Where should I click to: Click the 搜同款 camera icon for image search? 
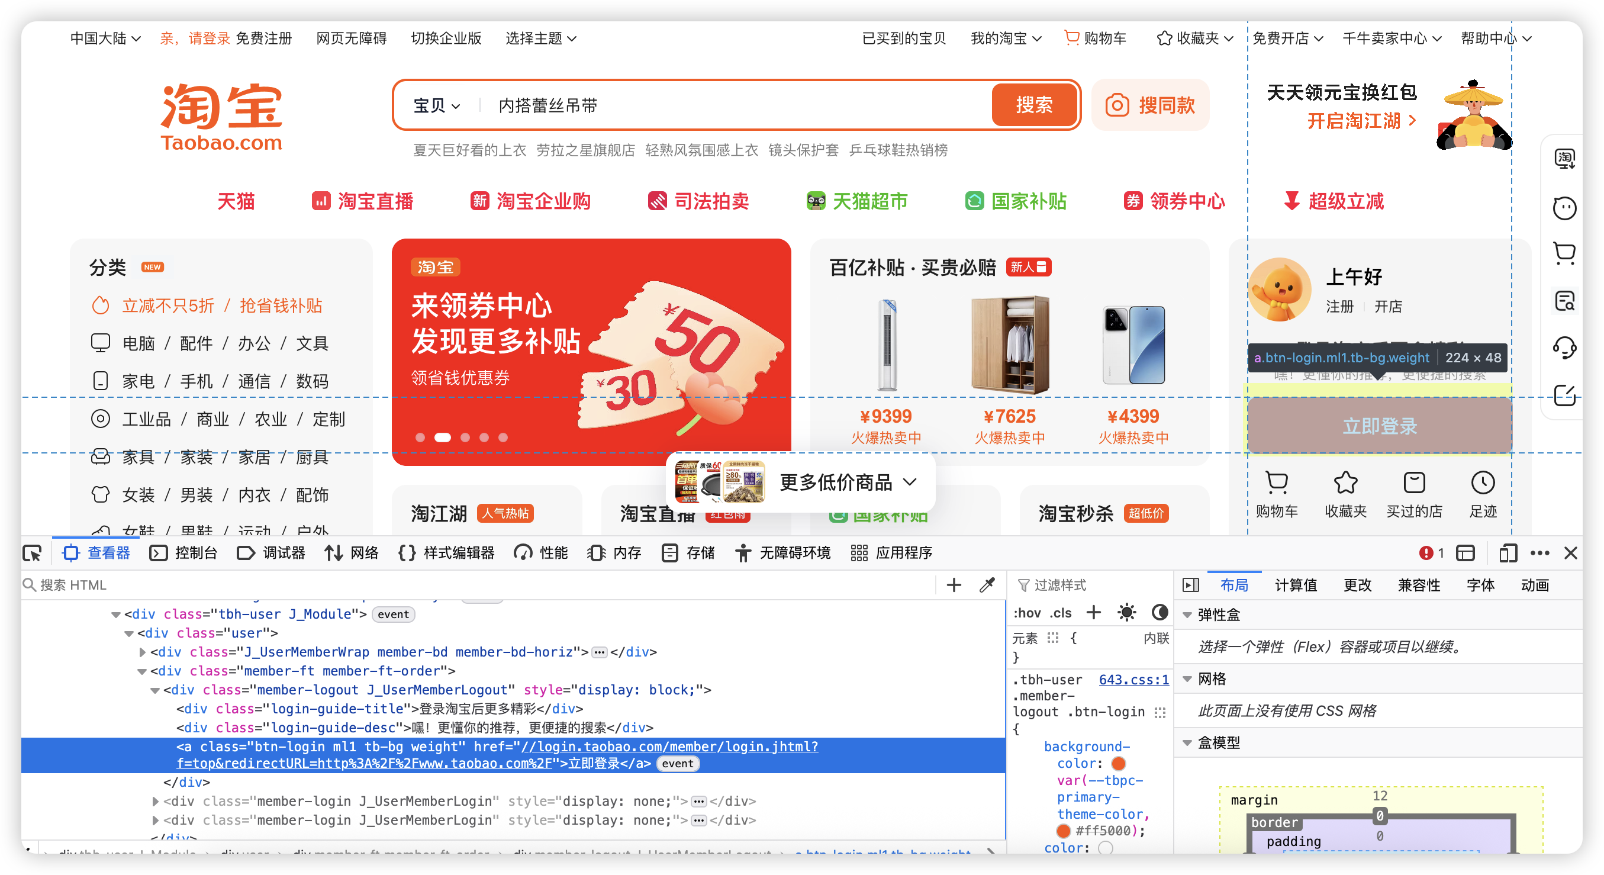tap(1117, 105)
